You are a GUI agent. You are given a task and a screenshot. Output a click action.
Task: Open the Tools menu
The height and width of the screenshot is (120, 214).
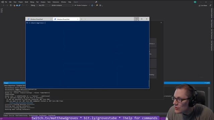point(49,2)
